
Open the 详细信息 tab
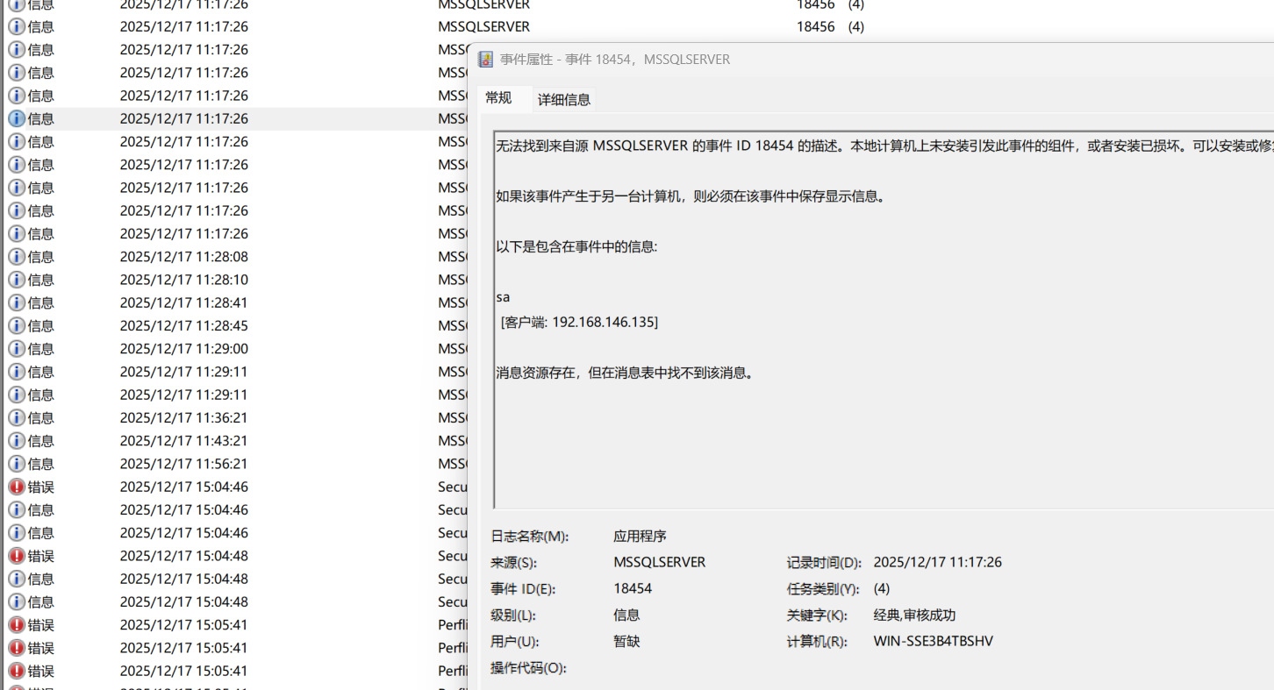pos(564,100)
